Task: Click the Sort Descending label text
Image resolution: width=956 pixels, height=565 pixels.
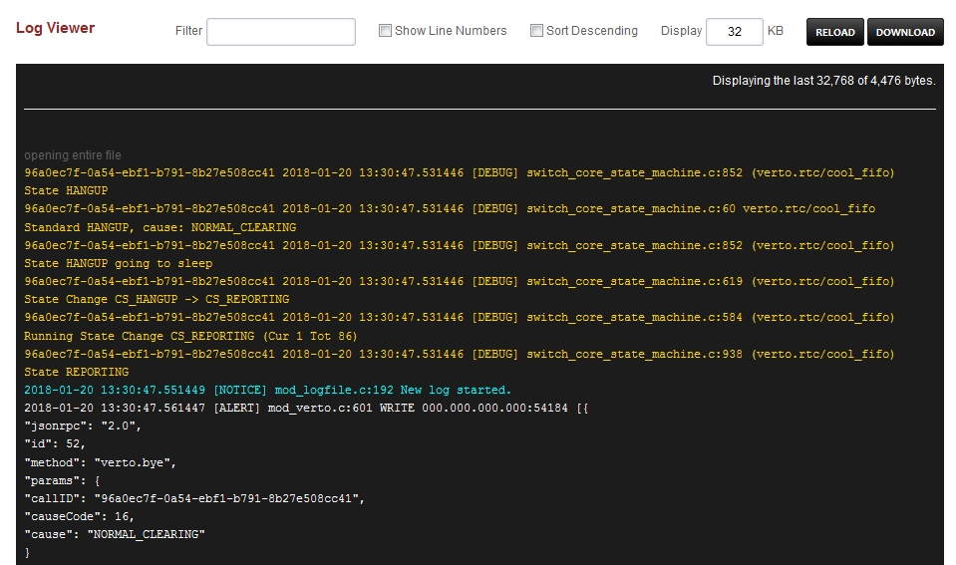Action: click(x=591, y=31)
